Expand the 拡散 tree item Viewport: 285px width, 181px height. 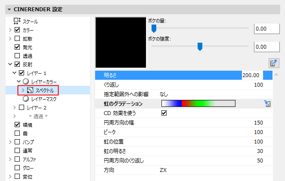pyautogui.click(x=10, y=38)
